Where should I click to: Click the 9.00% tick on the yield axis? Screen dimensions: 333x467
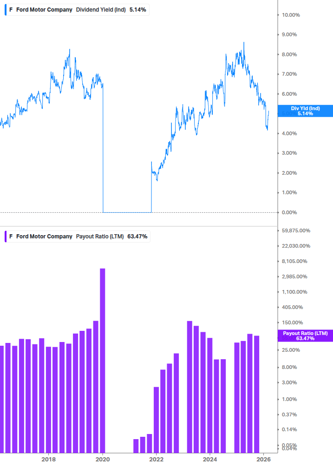(289, 34)
